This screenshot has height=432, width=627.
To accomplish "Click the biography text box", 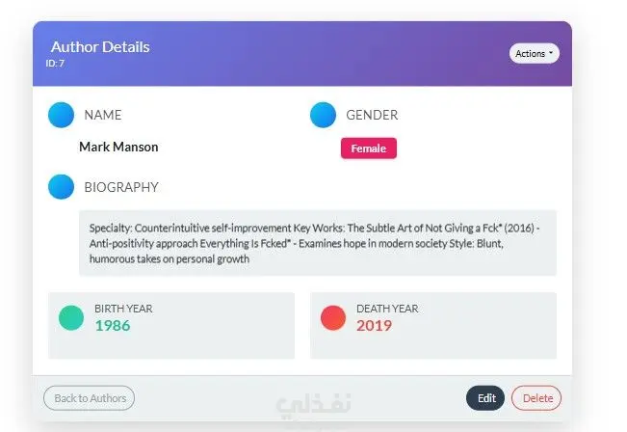I will coord(318,243).
